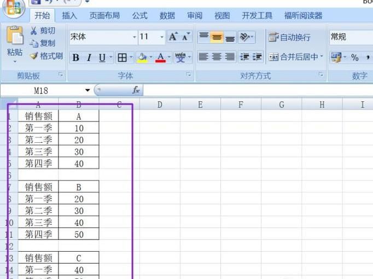The image size is (373, 279).
Task: Click the Select All corner box
Action: 9,104
